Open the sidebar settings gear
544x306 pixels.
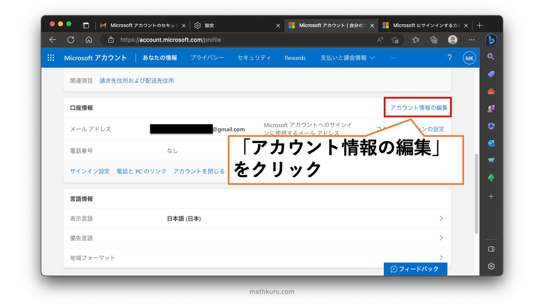point(491,266)
